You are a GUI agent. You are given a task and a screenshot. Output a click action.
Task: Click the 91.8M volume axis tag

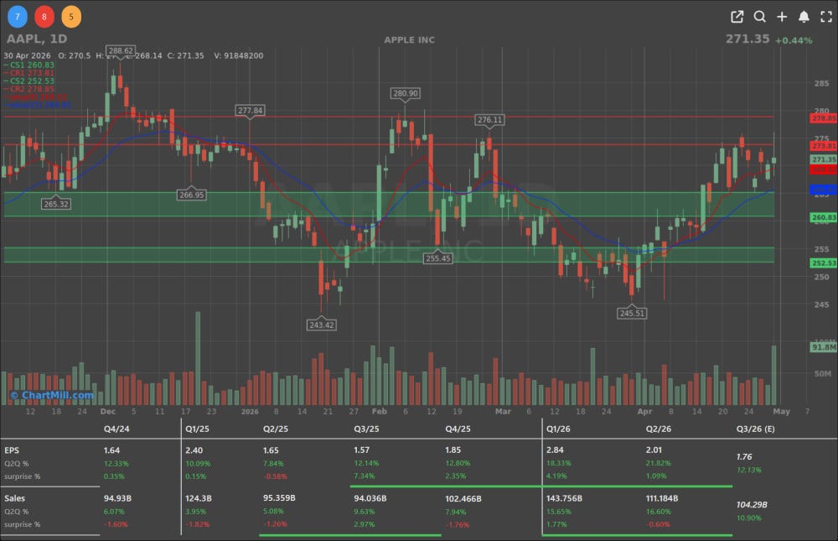(824, 347)
